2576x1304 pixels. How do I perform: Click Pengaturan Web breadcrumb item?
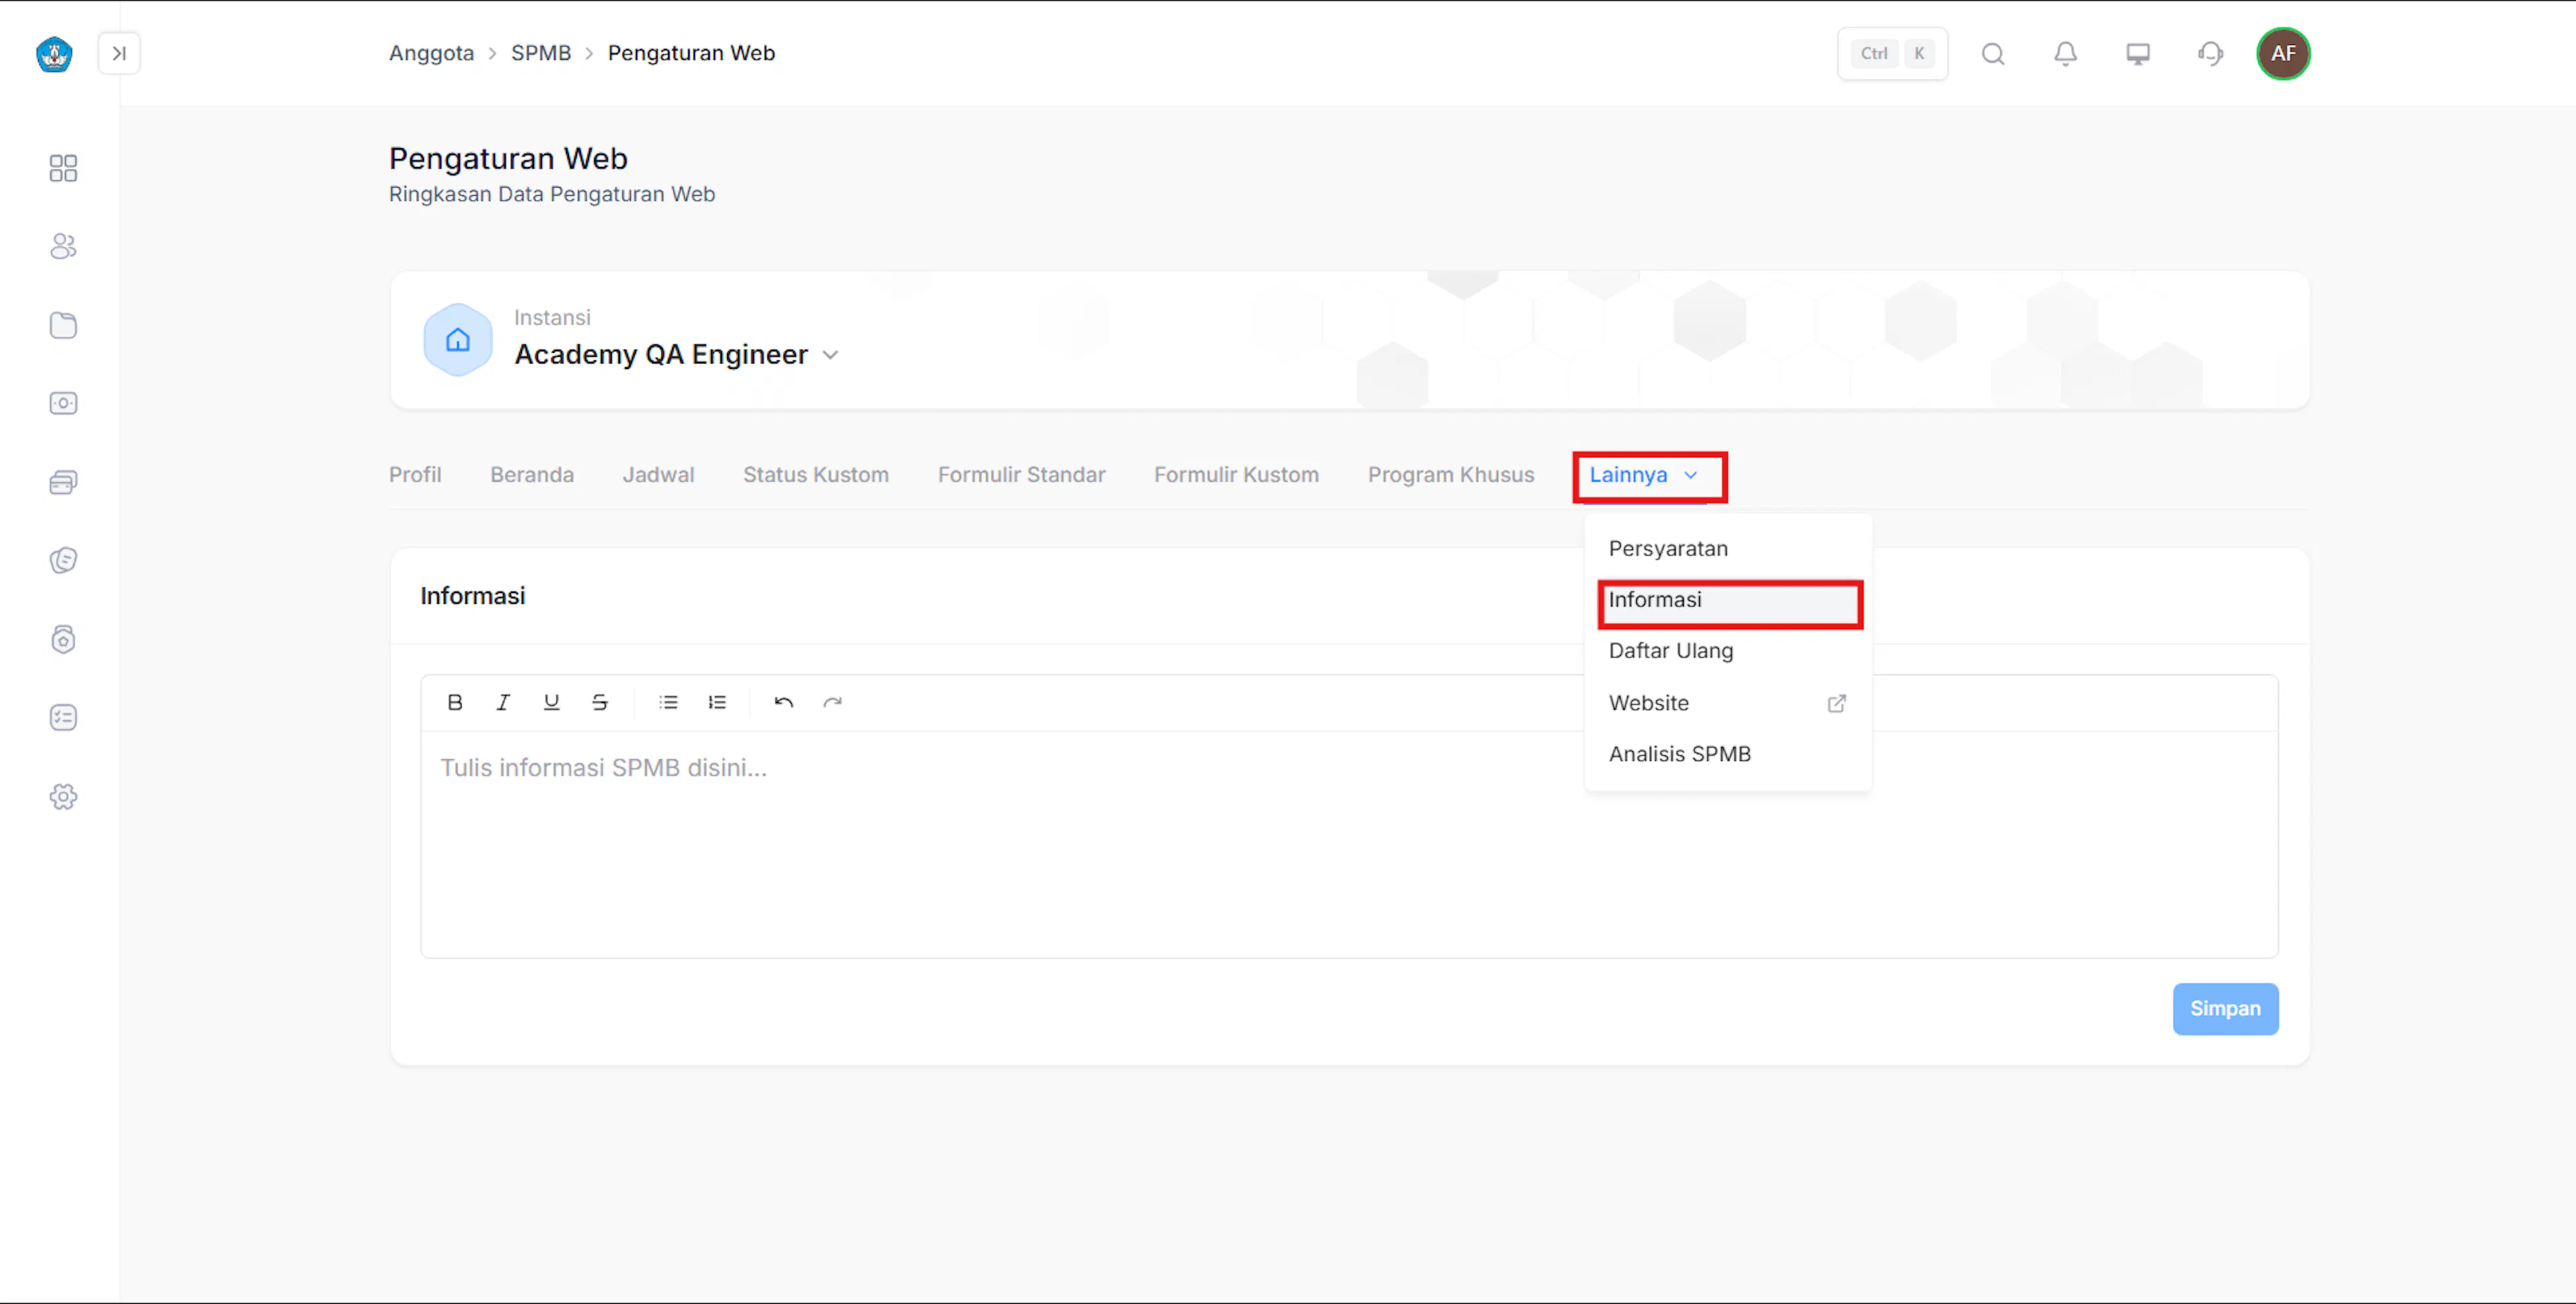691,53
